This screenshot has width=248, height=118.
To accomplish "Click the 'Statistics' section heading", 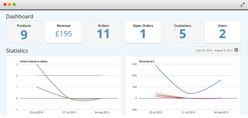I will (17, 51).
